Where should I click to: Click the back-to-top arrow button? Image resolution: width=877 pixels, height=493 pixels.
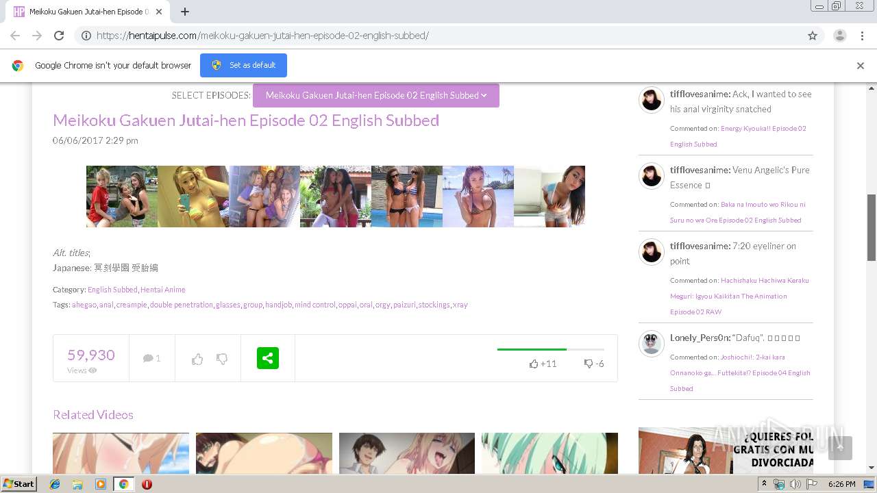click(x=840, y=448)
